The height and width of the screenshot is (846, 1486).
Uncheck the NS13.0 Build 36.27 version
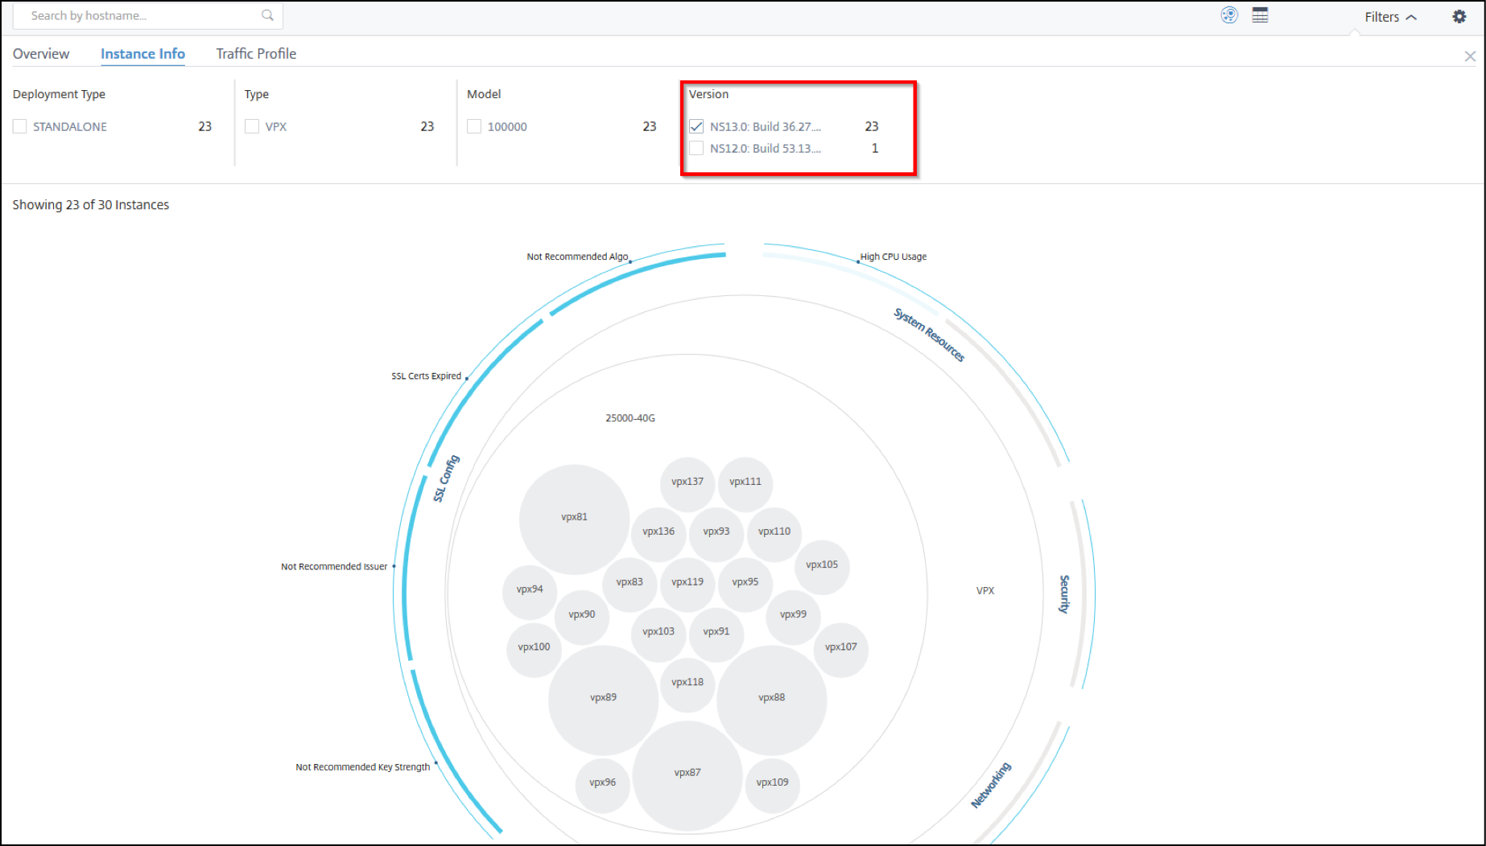point(696,126)
